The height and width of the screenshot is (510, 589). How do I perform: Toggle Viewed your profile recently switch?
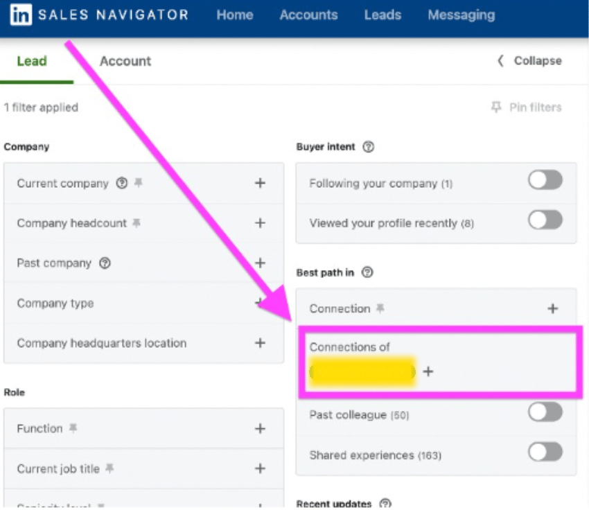tap(545, 221)
